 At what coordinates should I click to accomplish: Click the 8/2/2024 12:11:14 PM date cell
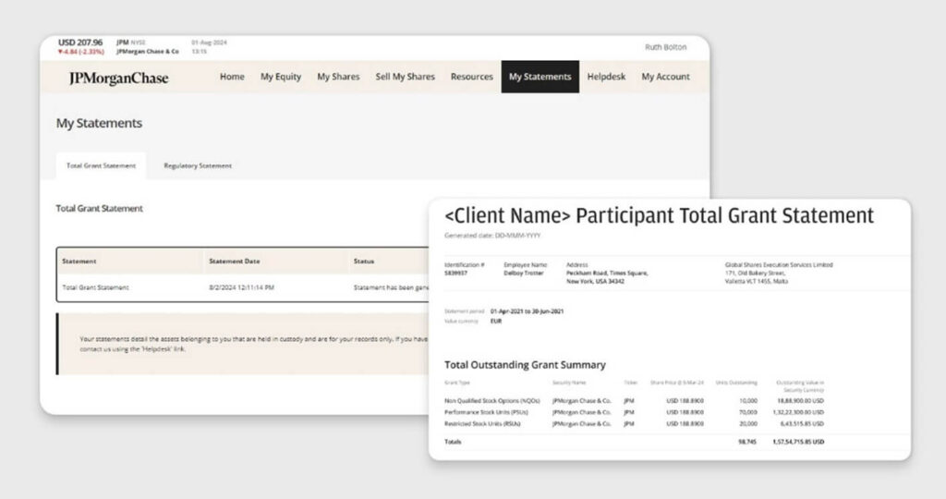[241, 287]
